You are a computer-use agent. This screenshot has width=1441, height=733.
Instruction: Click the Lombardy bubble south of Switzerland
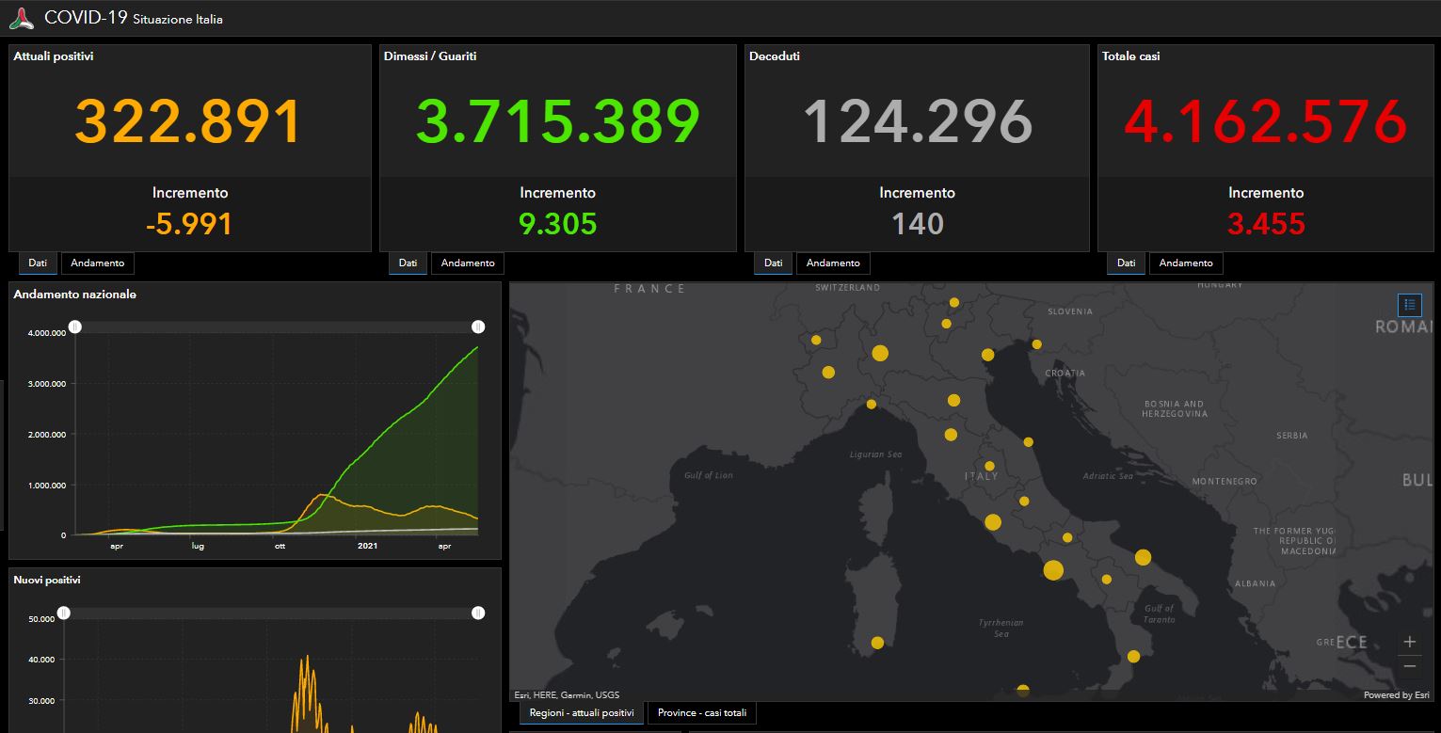(880, 354)
